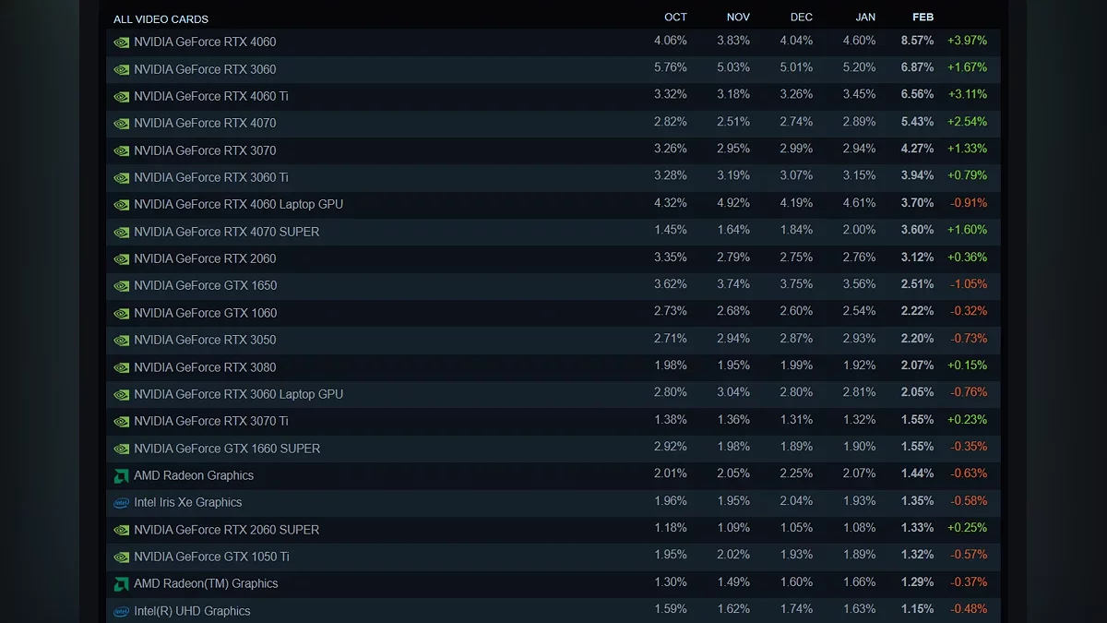The image size is (1107, 623).
Task: Click the NVIDIA logo beside RTX 4060
Action: coord(121,42)
